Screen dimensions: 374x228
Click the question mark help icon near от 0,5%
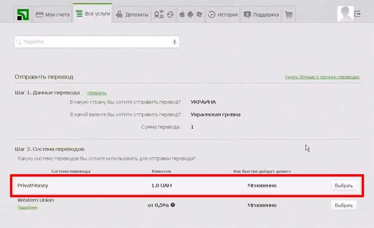coord(173,205)
